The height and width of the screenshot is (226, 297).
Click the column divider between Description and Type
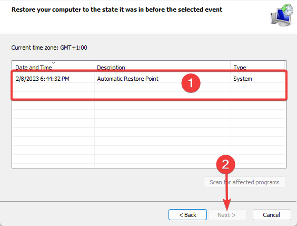(231, 67)
